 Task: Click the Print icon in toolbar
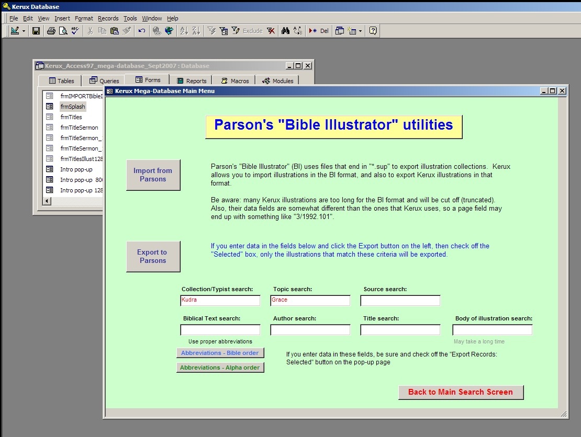pos(51,31)
